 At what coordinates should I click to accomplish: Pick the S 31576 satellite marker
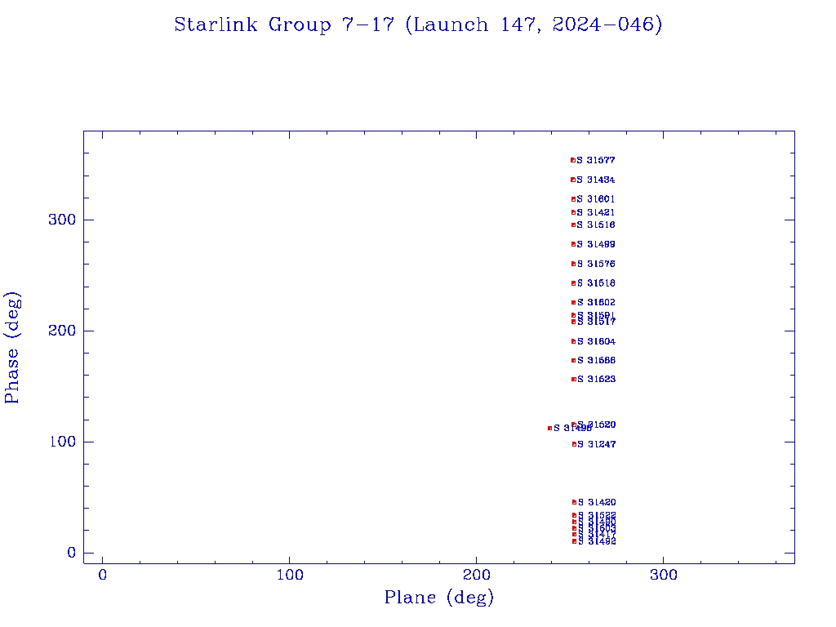pyautogui.click(x=574, y=264)
